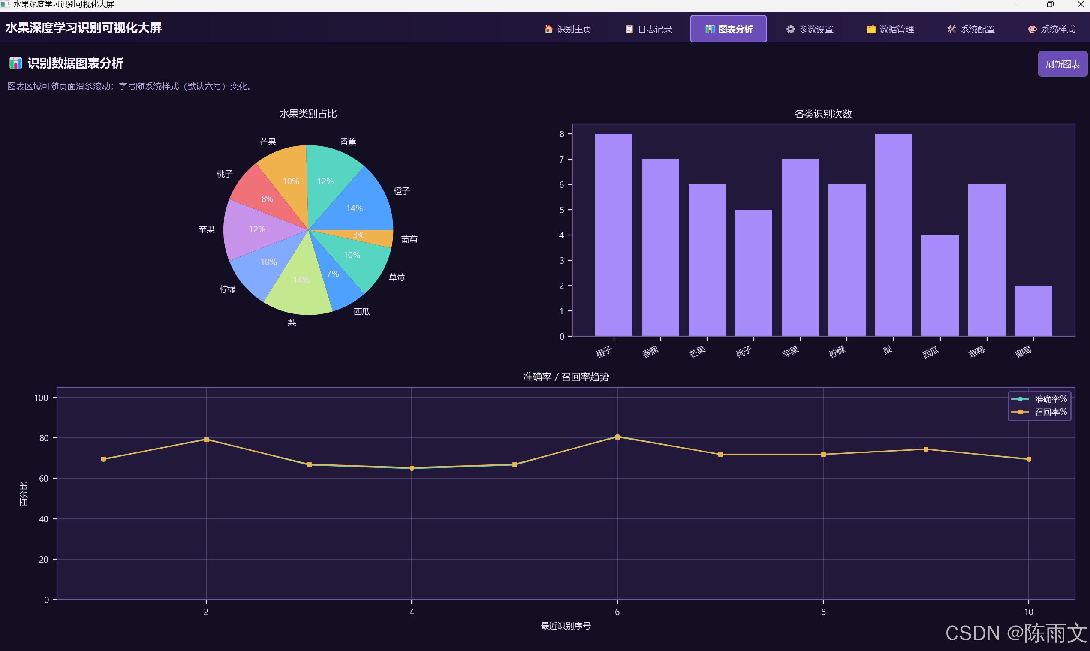
Task: Click the folder icon beside 数据管理
Action: [x=871, y=29]
